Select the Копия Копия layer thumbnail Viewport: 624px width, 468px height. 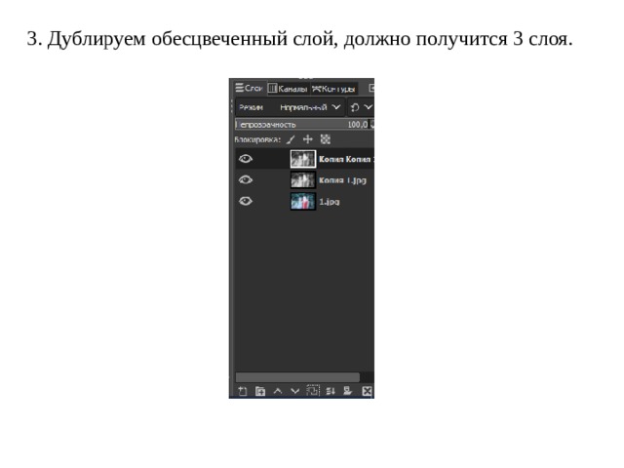pyautogui.click(x=303, y=159)
